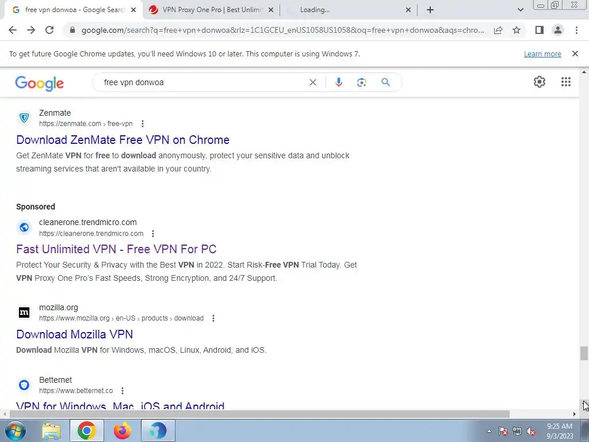Open the Zenmate result options menu
This screenshot has width=589, height=442.
click(x=143, y=124)
